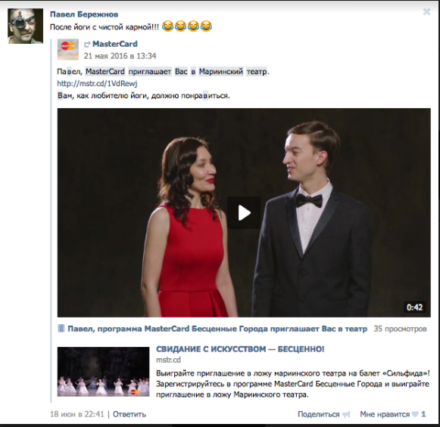Open СВИДАНИЕ С ИСКУССТВОМ — БЕСЦЕННО! headline
The image size is (440, 427).
click(x=240, y=349)
